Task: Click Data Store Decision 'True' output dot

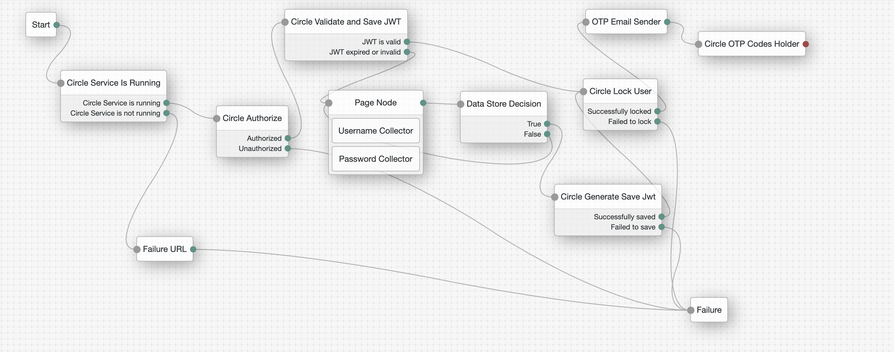Action: (547, 124)
